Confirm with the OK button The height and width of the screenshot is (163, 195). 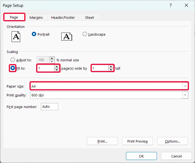point(141,156)
